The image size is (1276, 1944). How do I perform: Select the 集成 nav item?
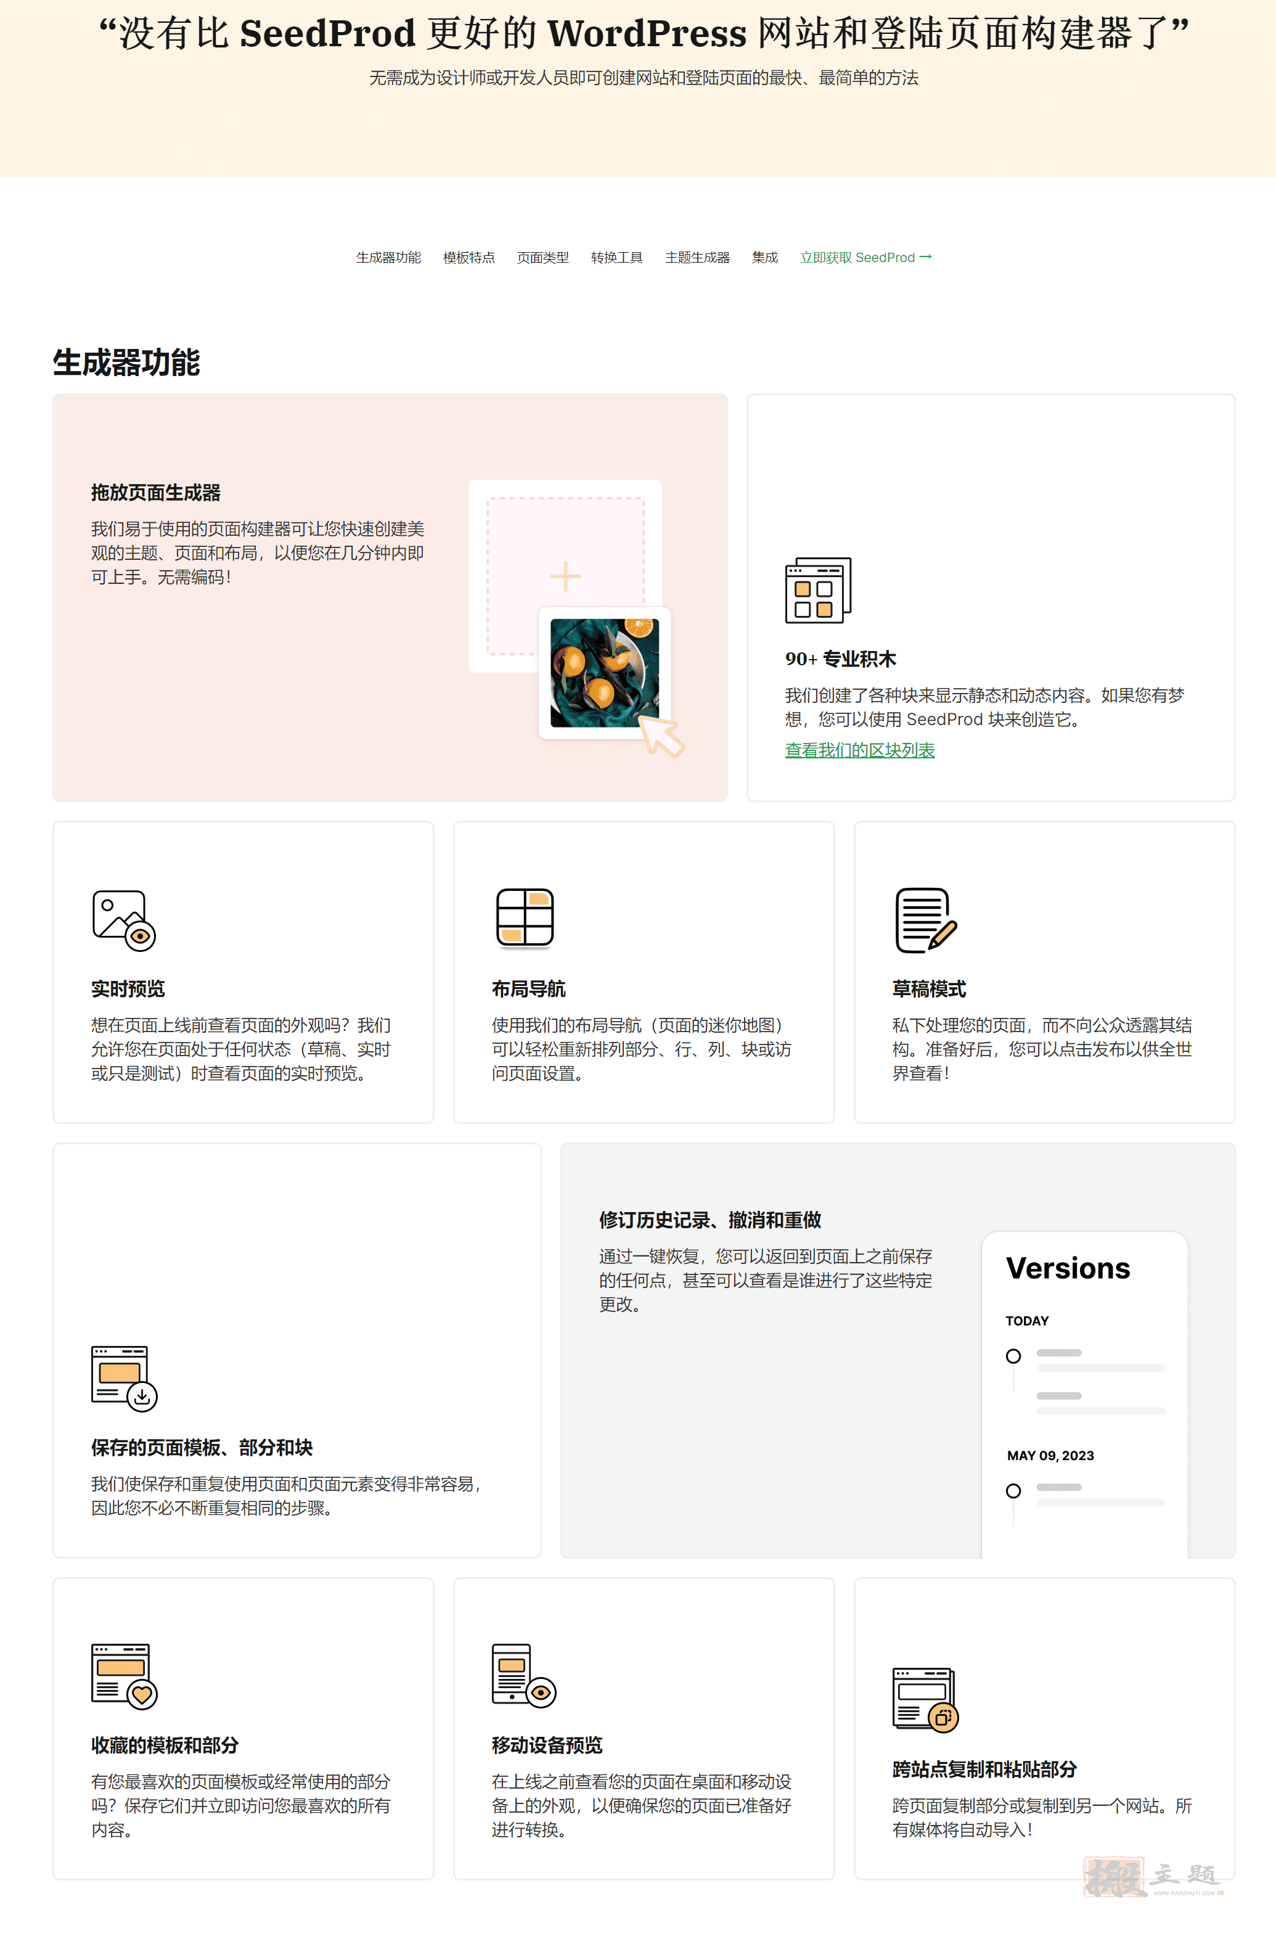coord(765,257)
